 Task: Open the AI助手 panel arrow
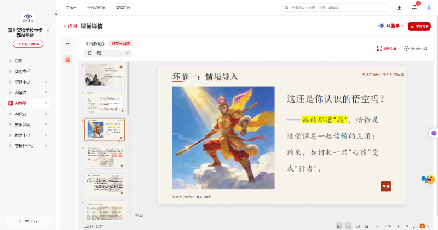tap(402, 26)
